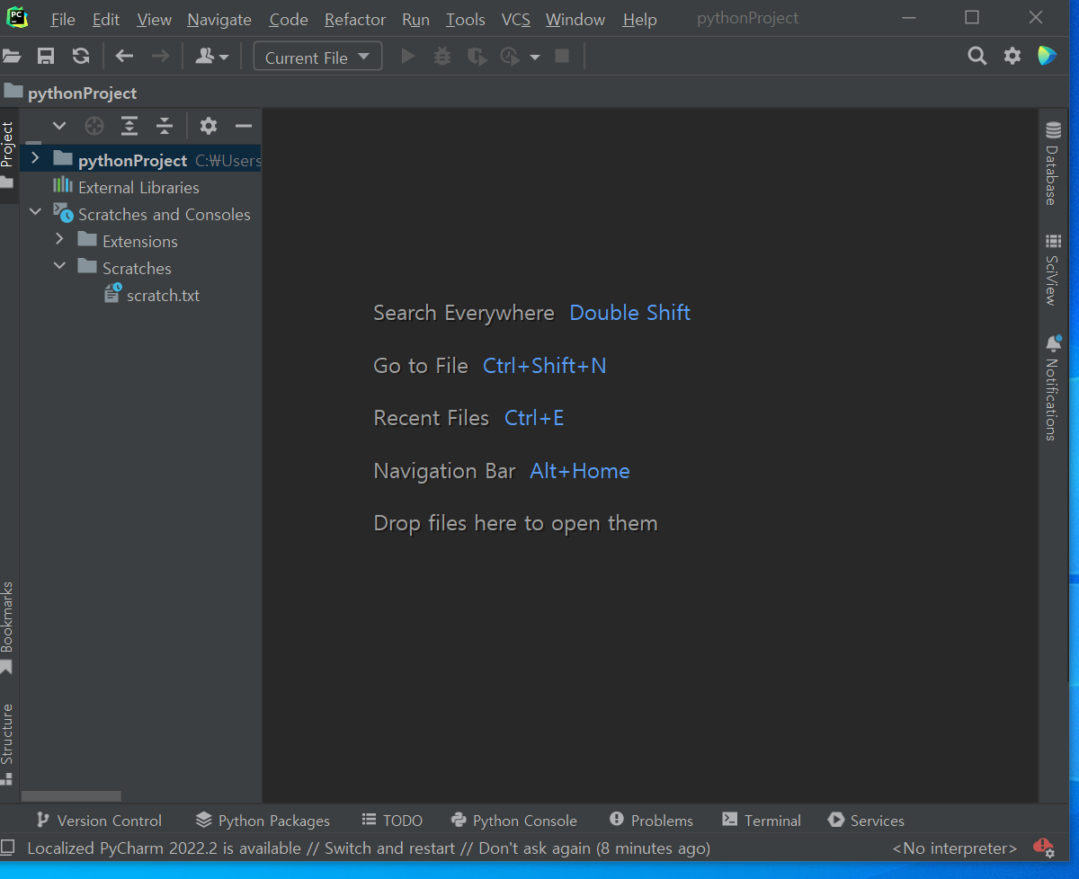Click the red error indicator in status bar

pyautogui.click(x=1043, y=847)
